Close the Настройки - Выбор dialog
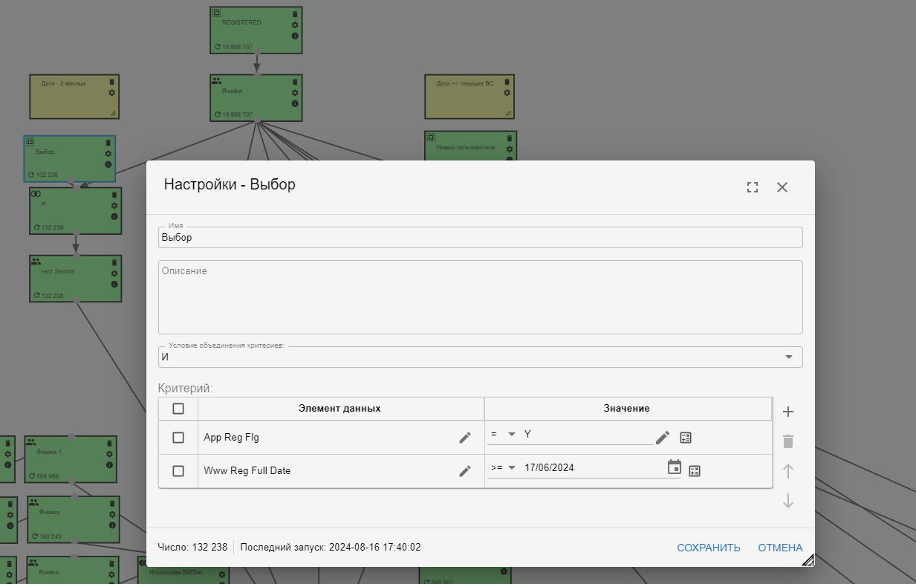Screen dimensions: 916x584 pyautogui.click(x=782, y=187)
